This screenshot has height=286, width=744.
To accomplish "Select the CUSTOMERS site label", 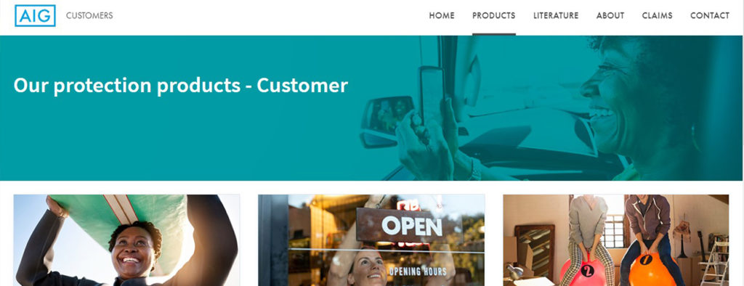I will tap(89, 16).
